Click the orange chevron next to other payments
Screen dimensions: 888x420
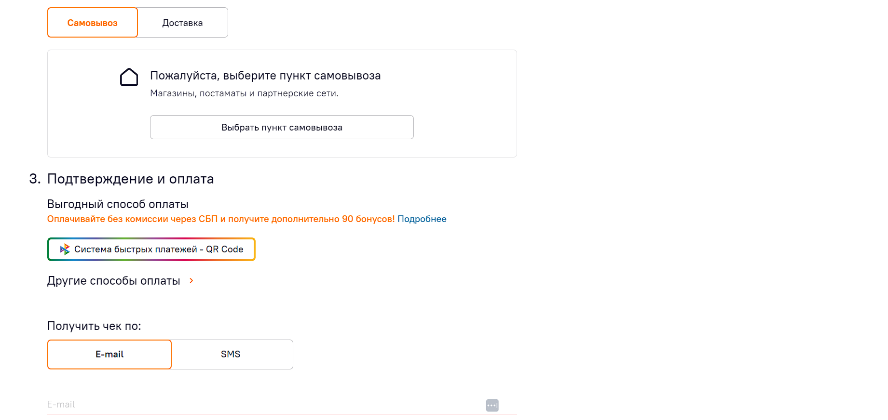pos(191,281)
